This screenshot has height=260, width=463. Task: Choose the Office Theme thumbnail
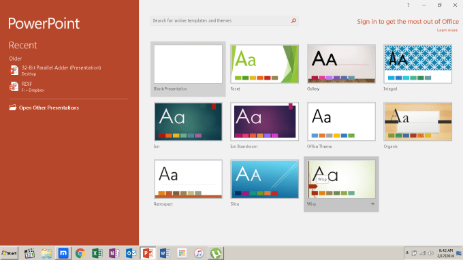[x=341, y=122]
